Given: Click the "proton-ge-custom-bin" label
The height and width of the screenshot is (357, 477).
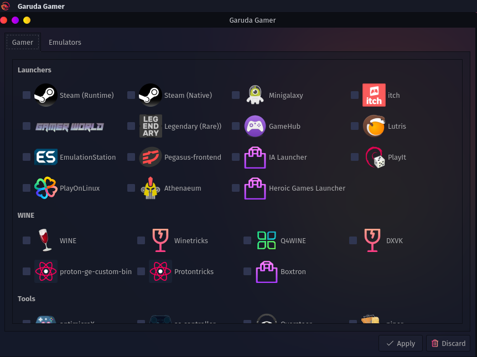Looking at the screenshot, I should click(96, 271).
